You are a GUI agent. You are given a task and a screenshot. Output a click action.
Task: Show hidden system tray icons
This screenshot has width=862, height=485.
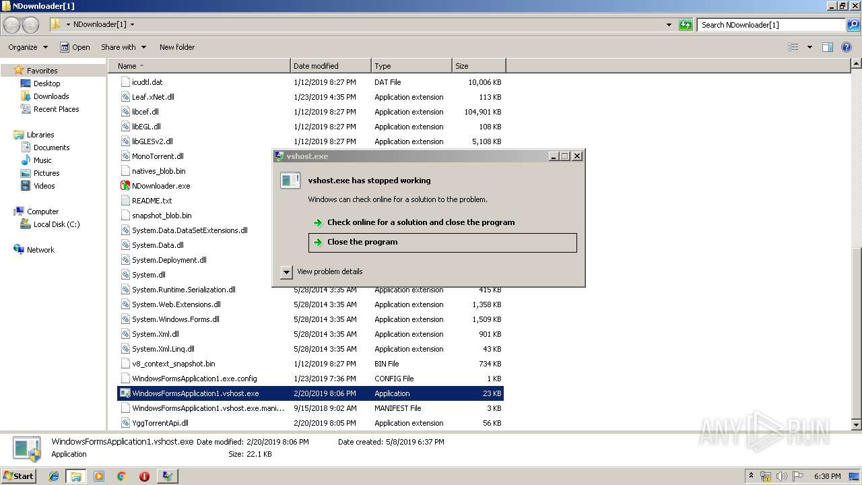tap(752, 476)
